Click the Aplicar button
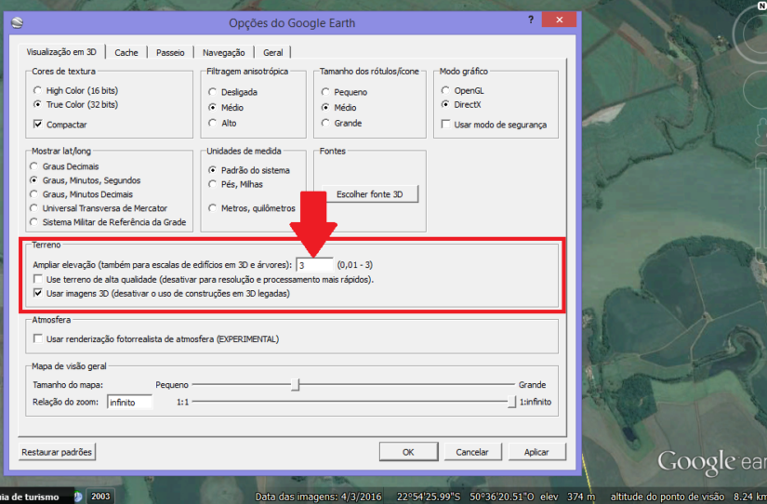This screenshot has width=767, height=504. pyautogui.click(x=536, y=452)
